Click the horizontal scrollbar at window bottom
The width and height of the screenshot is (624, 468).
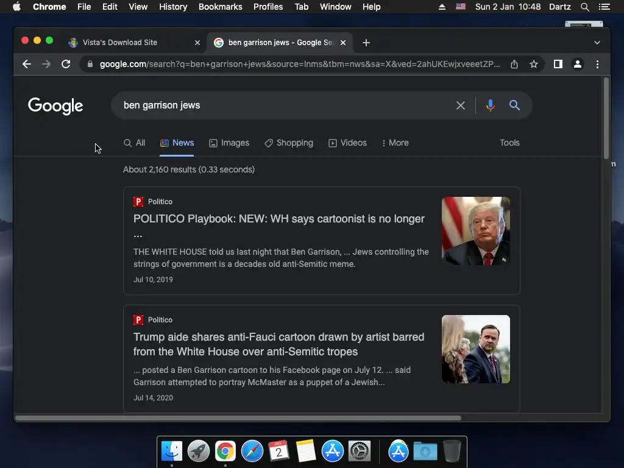click(x=238, y=418)
